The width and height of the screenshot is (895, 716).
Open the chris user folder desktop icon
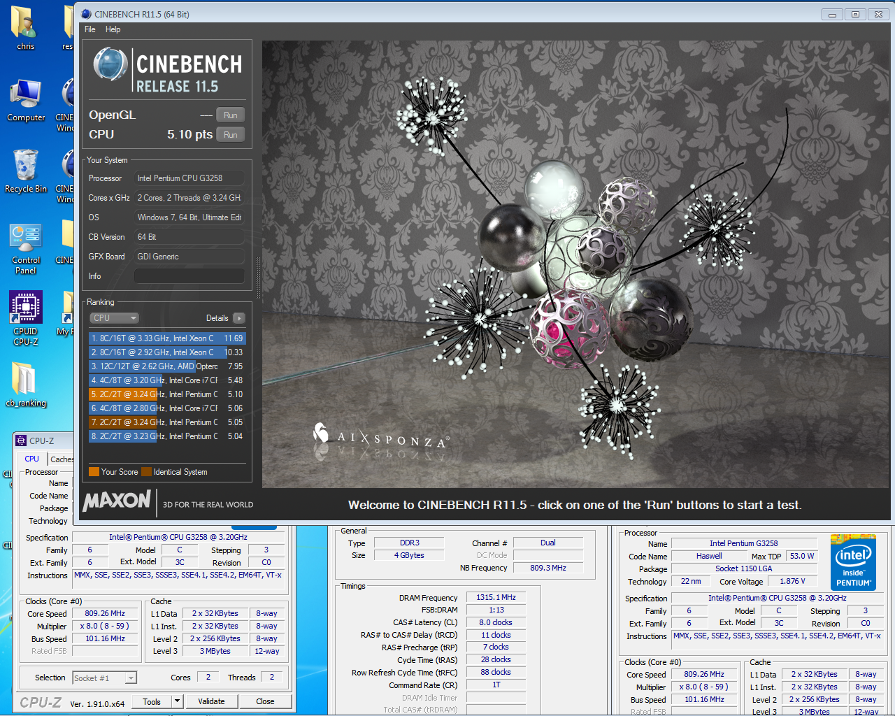25,29
